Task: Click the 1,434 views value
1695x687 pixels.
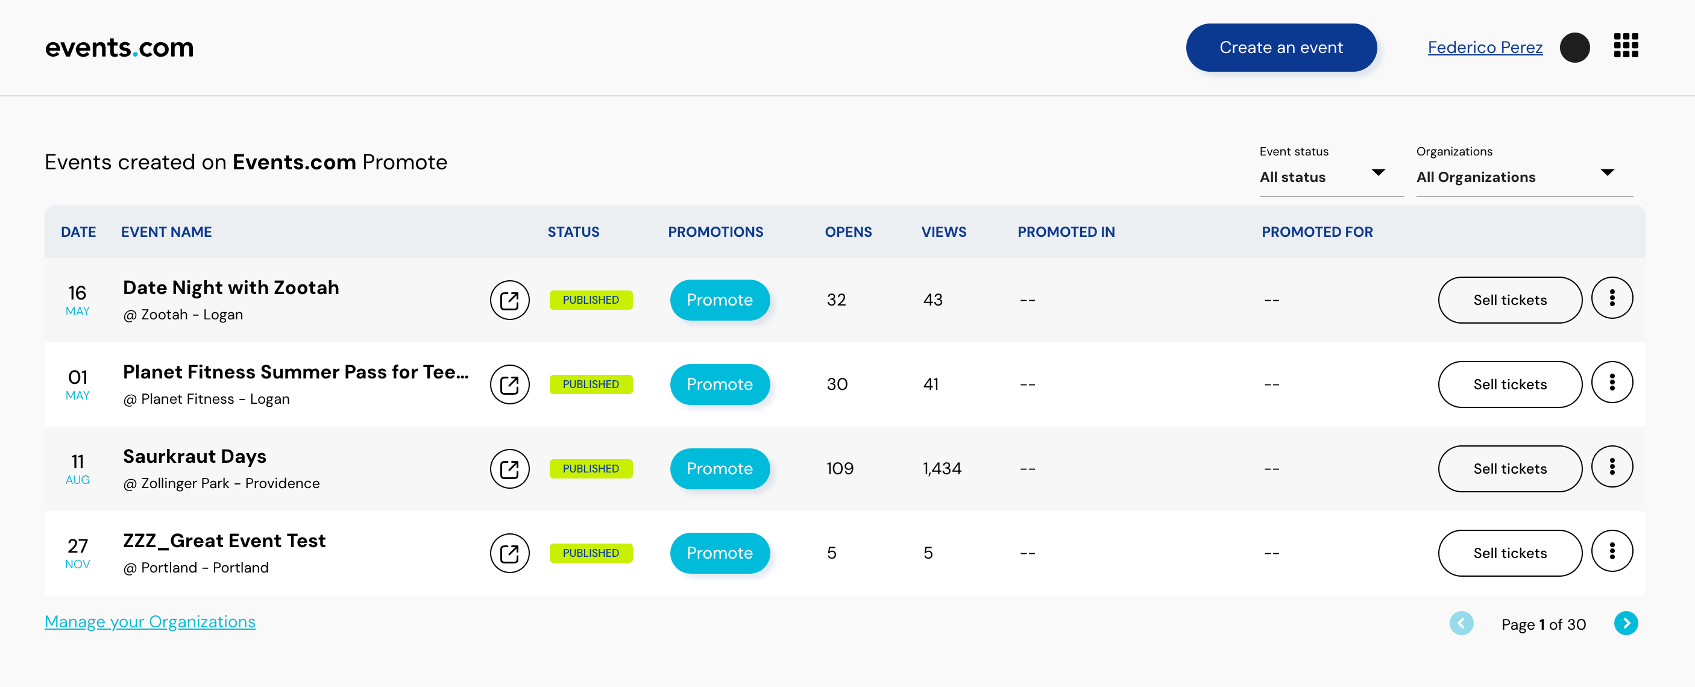Action: pos(942,468)
